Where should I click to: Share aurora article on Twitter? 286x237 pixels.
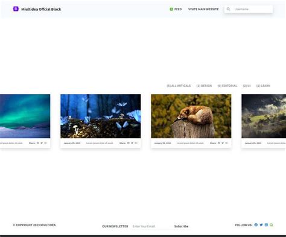pos(42,143)
